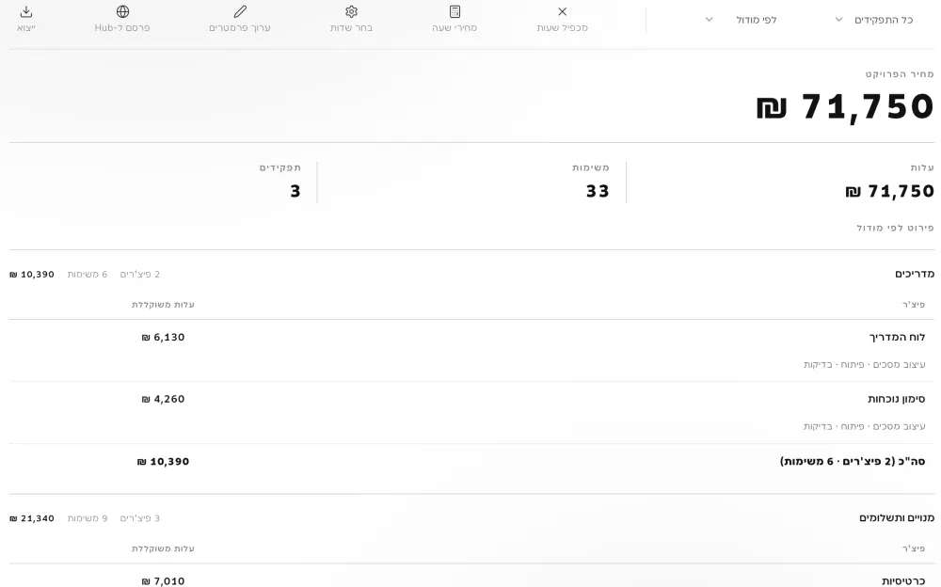This screenshot has height=587, width=941.
Task: Click the ₪ 4,260 cost value
Action: [163, 399]
